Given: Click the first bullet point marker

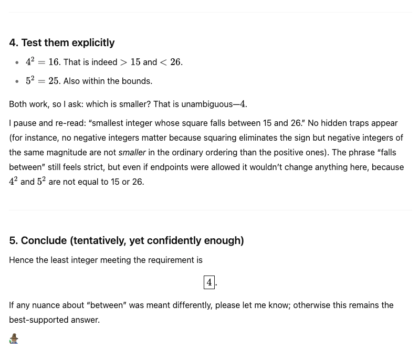Looking at the screenshot, I should pyautogui.click(x=17, y=62).
